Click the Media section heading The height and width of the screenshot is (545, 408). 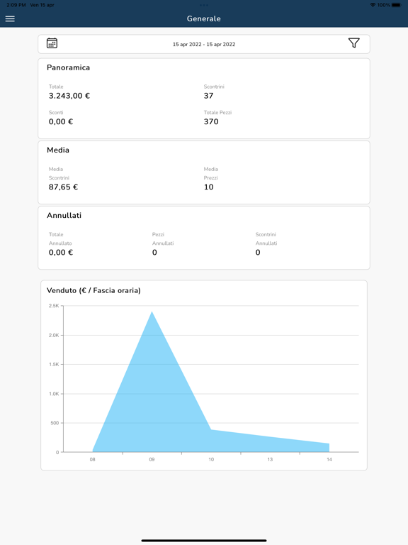(58, 150)
